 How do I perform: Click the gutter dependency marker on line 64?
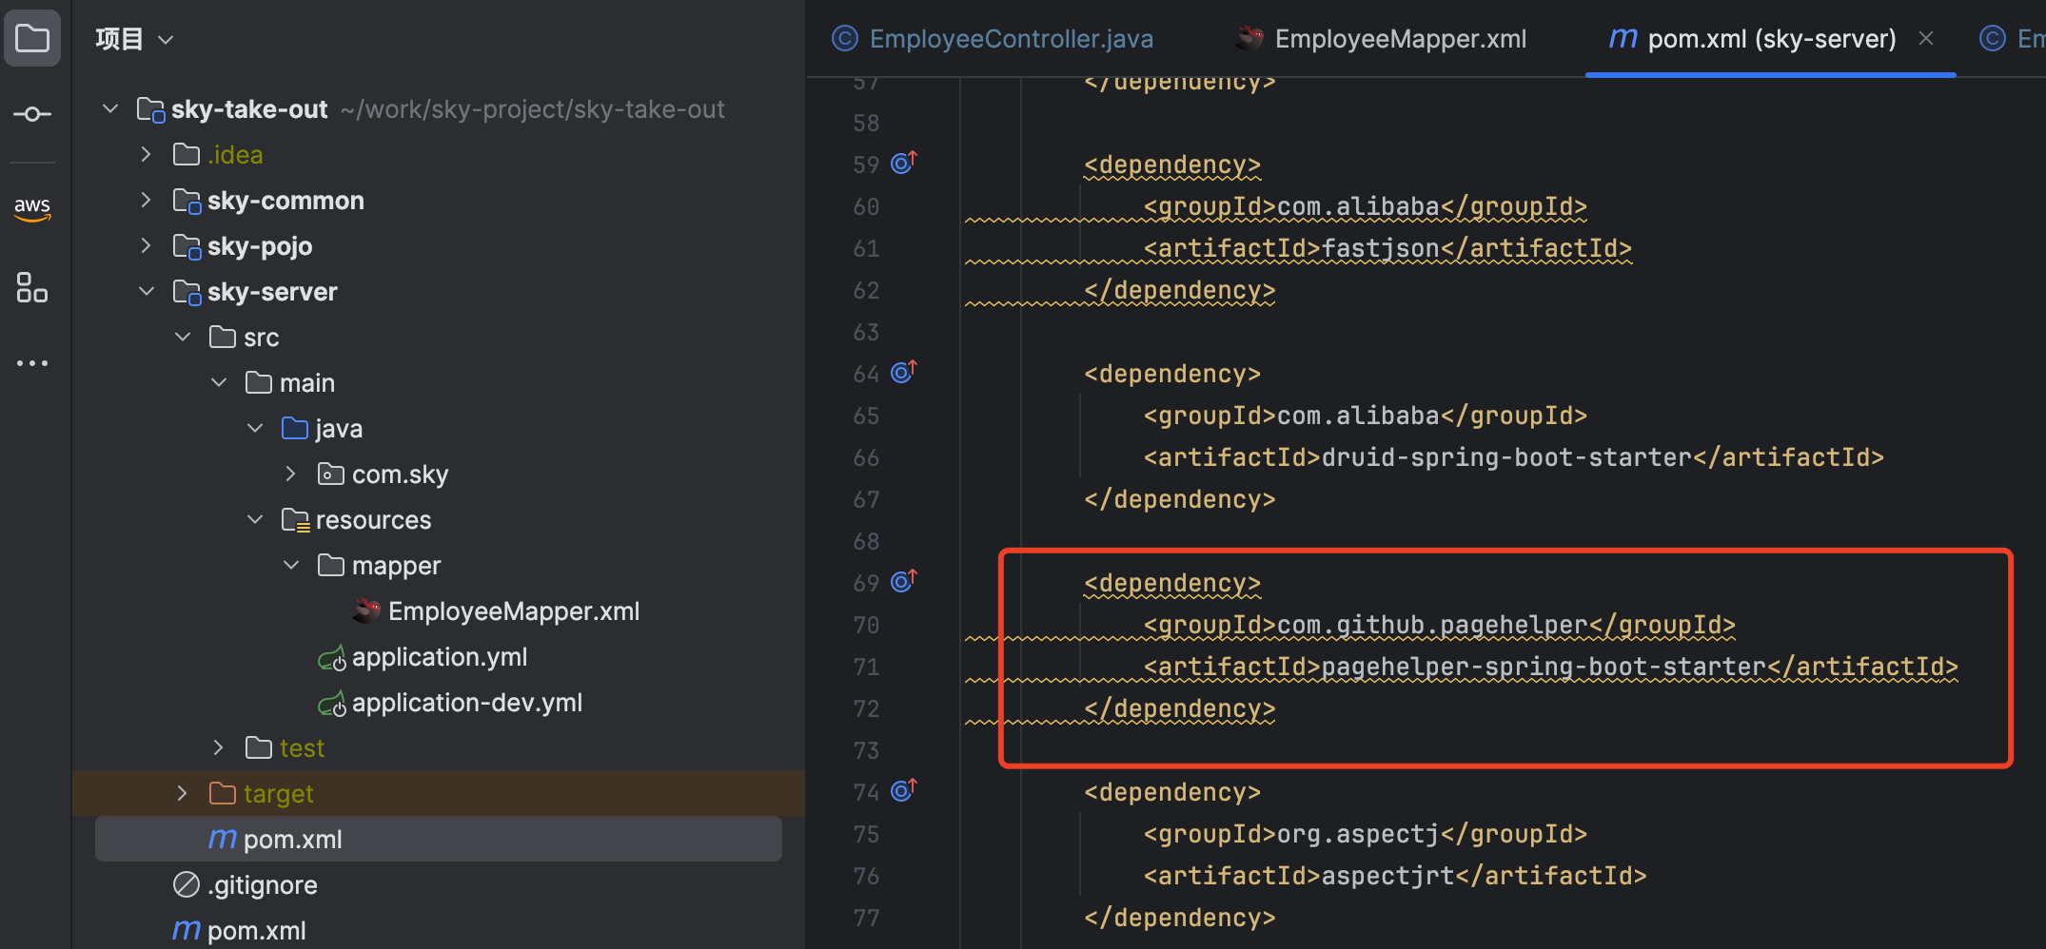coord(904,372)
